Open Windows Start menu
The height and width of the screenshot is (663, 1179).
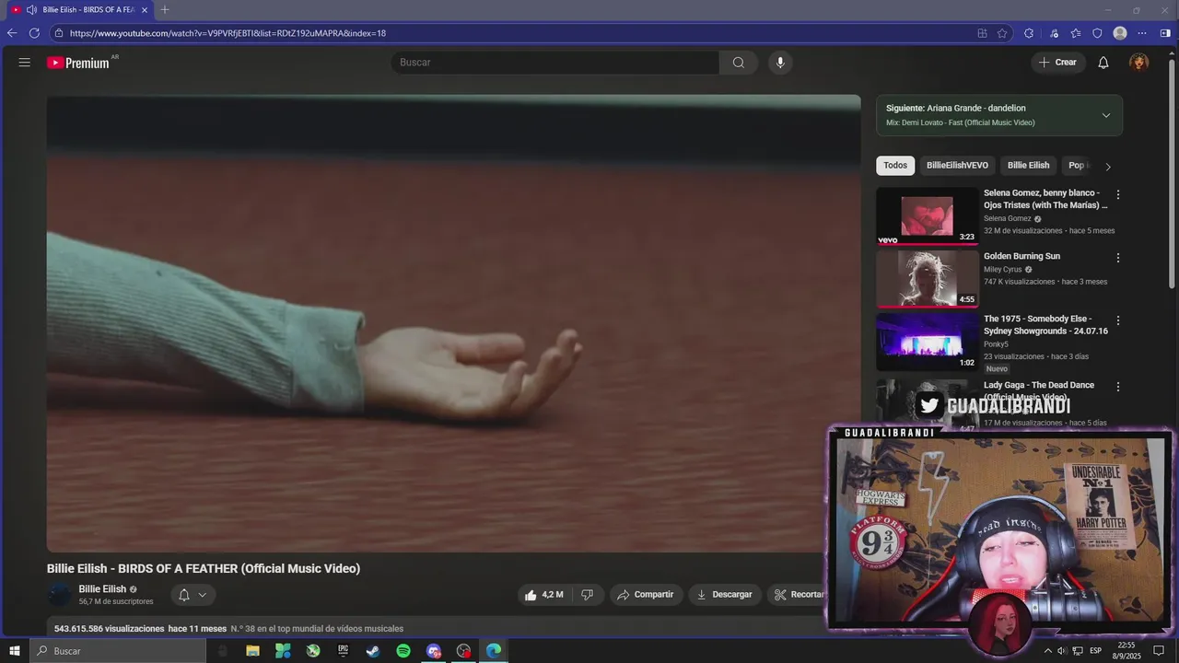click(14, 651)
